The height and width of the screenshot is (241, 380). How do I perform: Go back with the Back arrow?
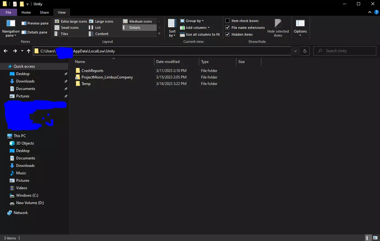pyautogui.click(x=6, y=51)
